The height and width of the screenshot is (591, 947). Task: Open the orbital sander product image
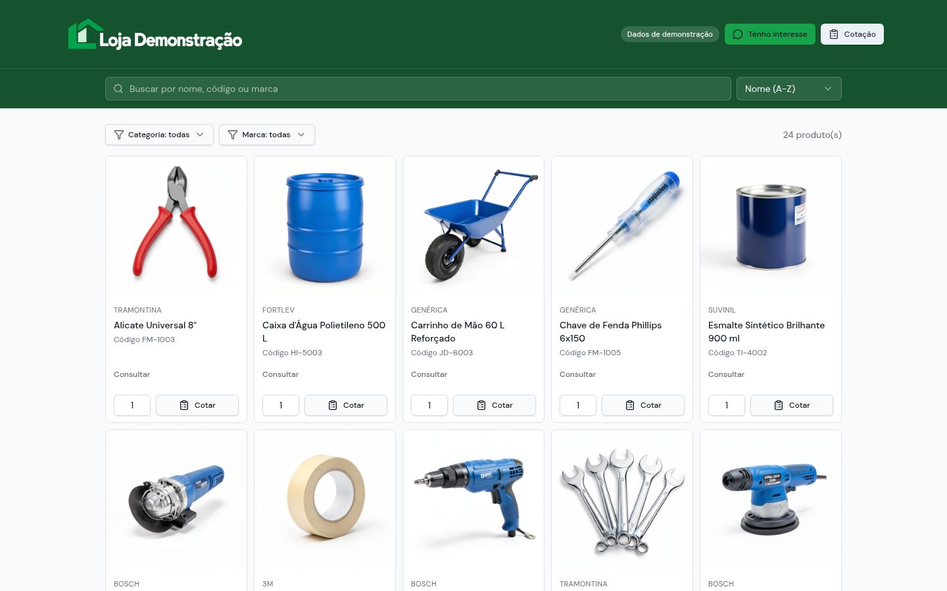click(x=771, y=500)
